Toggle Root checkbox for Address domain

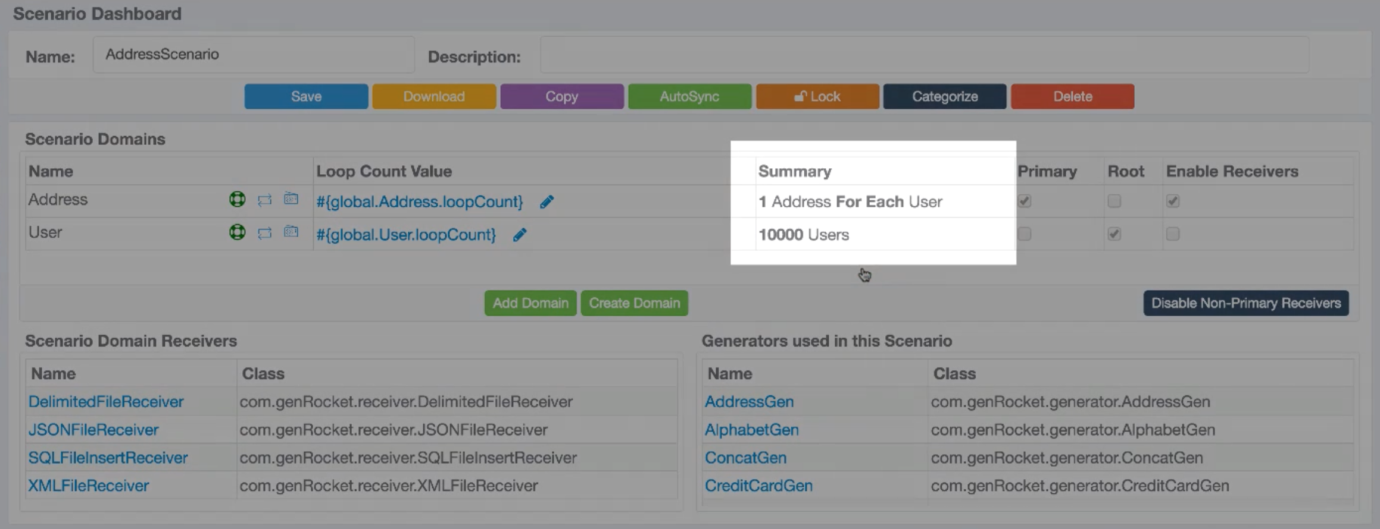pyautogui.click(x=1114, y=201)
